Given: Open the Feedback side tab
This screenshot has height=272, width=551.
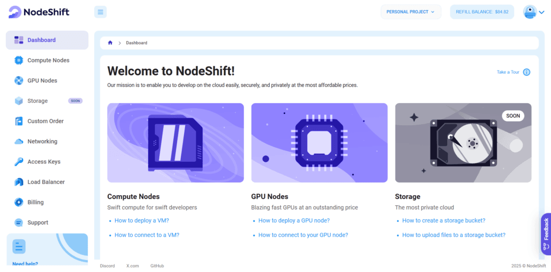Looking at the screenshot, I should tap(546, 234).
